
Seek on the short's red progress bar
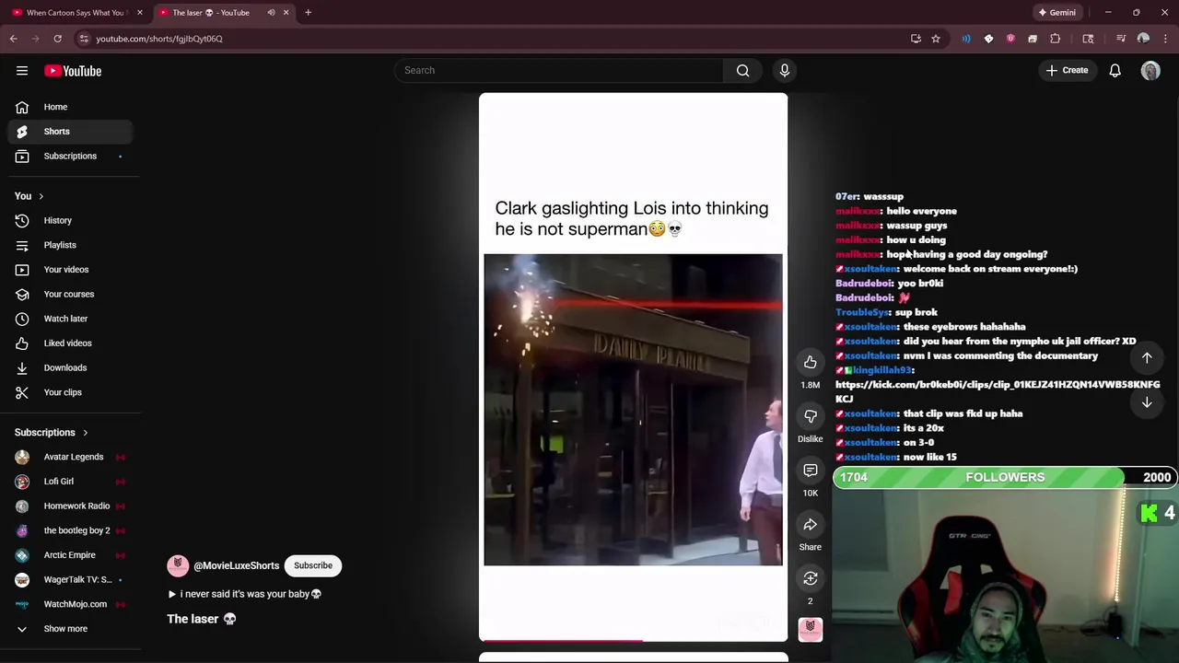click(633, 640)
